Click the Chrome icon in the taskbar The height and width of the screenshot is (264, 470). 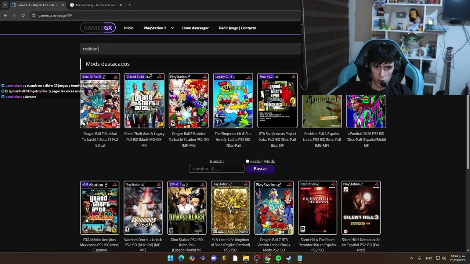click(x=268, y=258)
